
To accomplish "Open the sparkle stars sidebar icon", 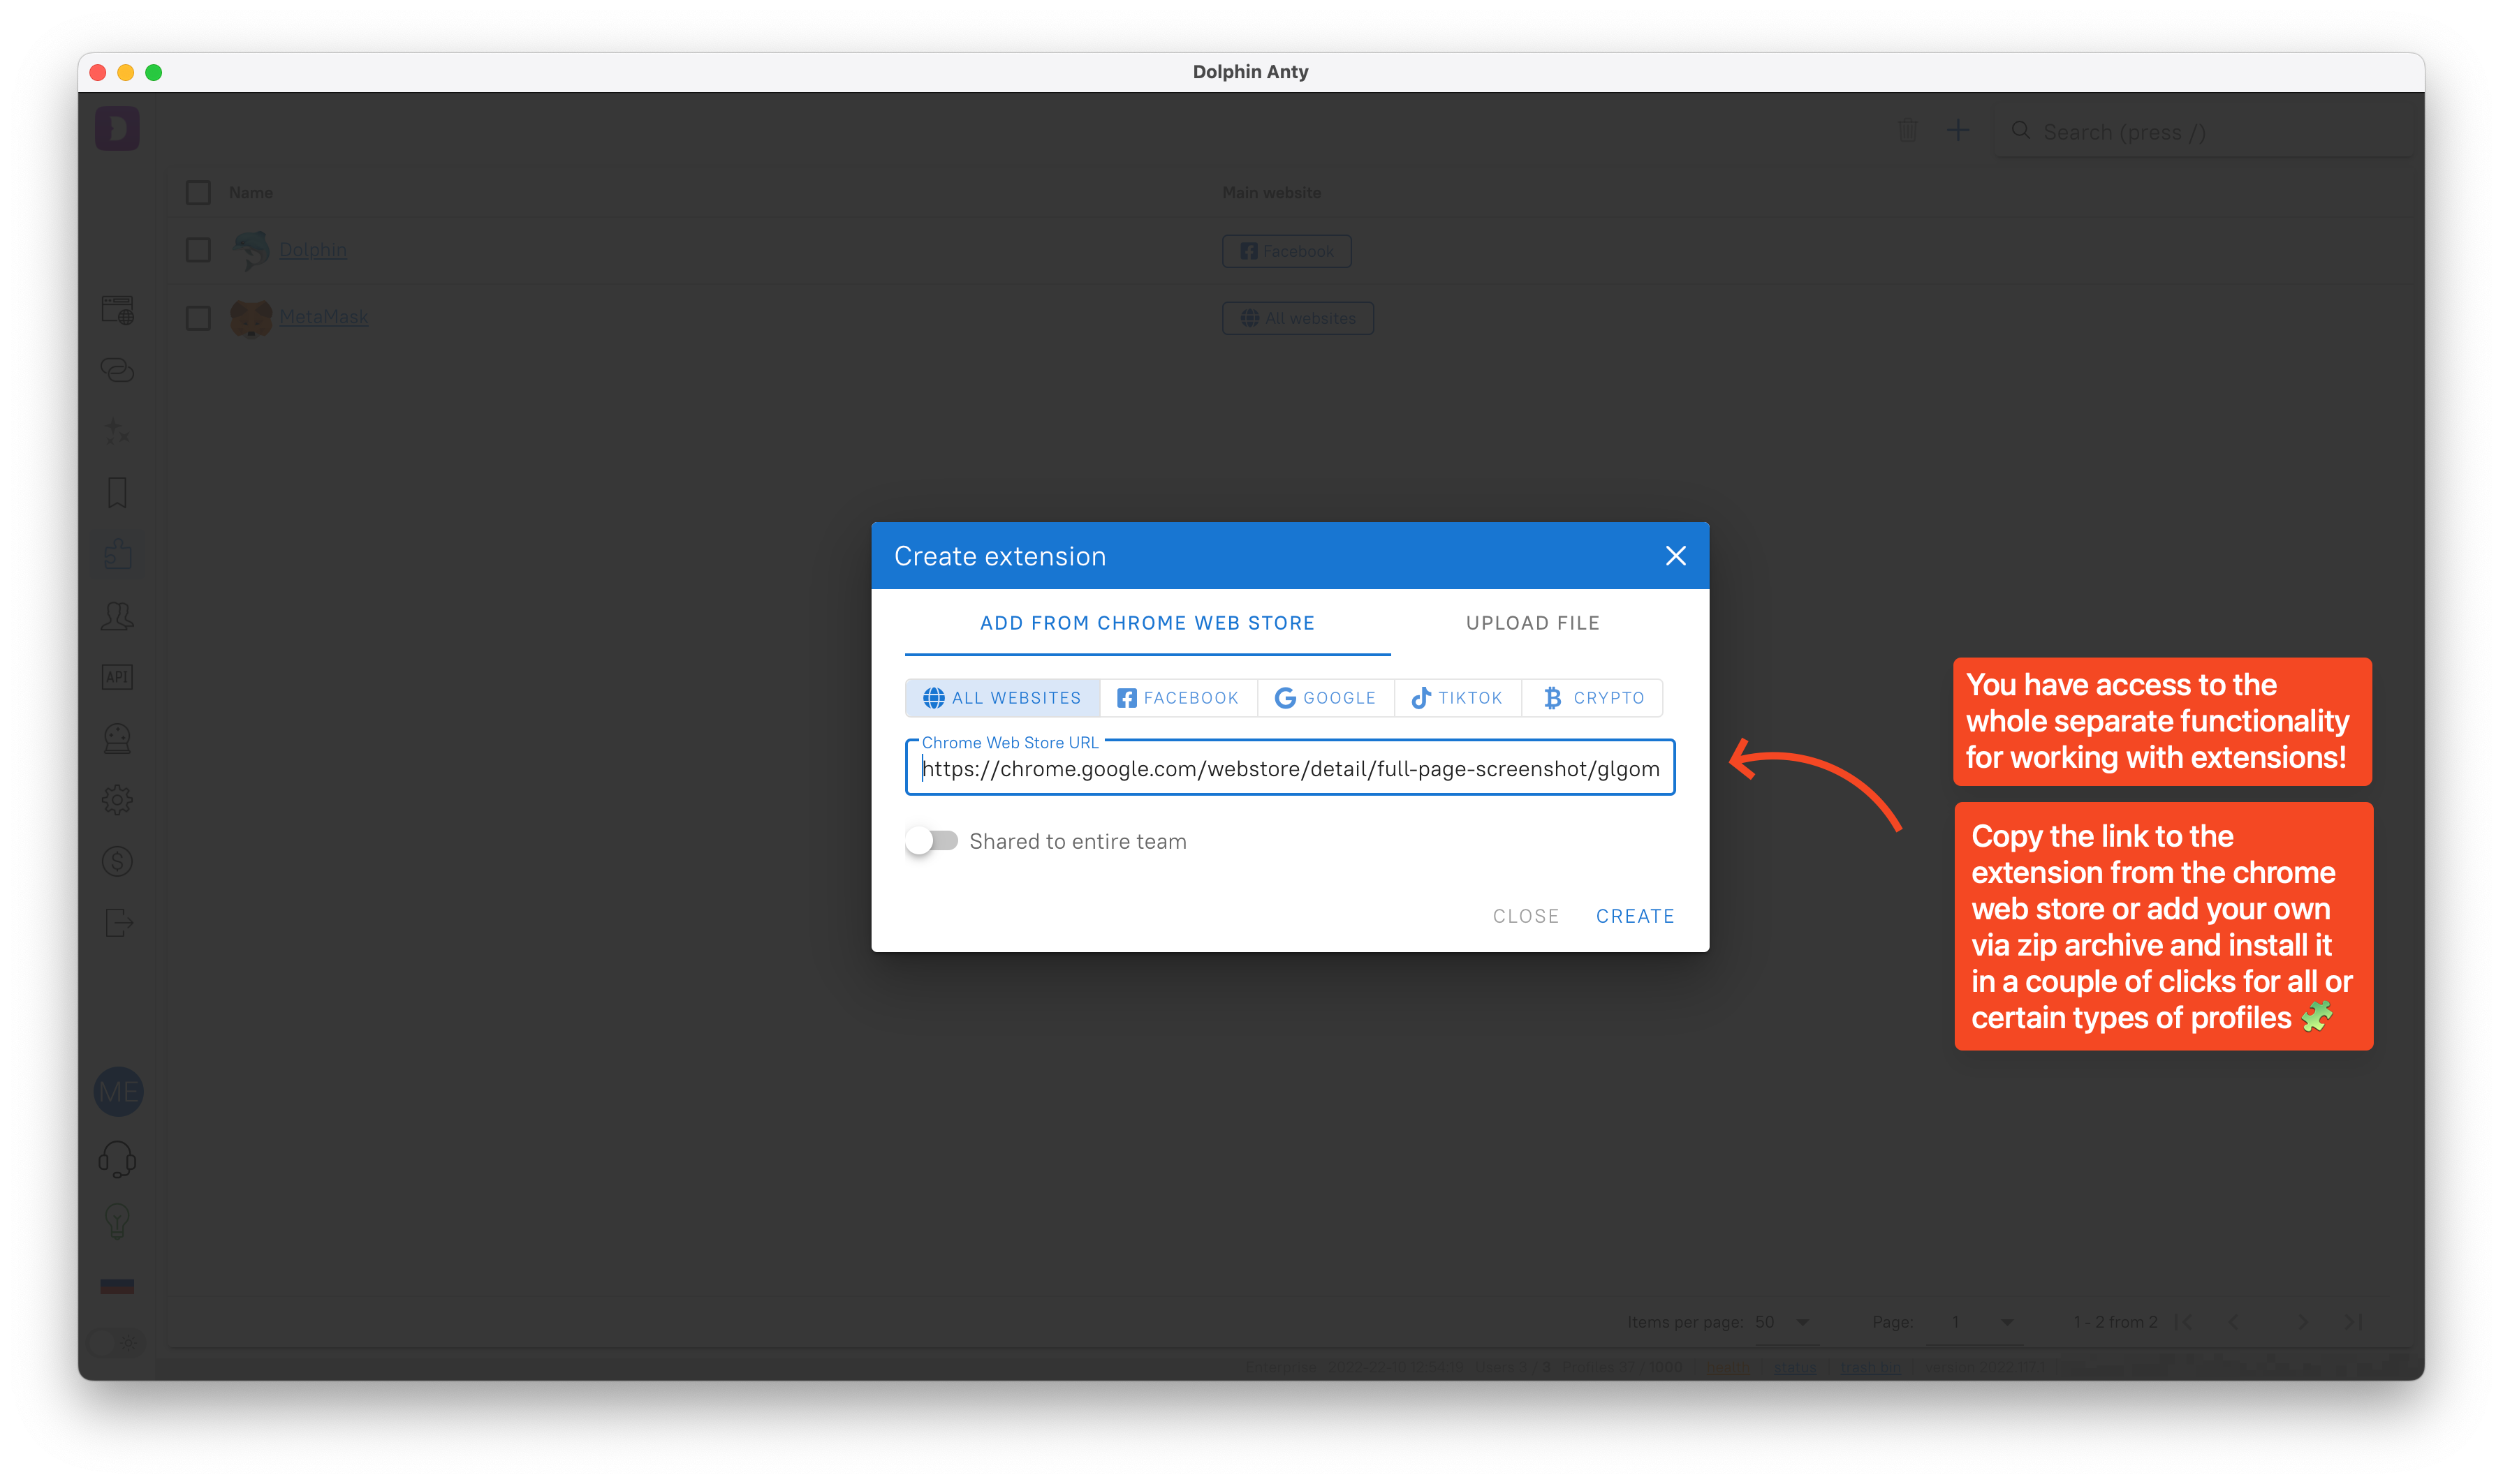I will click(117, 432).
